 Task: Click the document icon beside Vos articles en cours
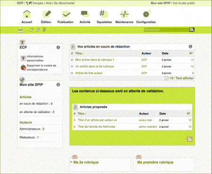73,47
